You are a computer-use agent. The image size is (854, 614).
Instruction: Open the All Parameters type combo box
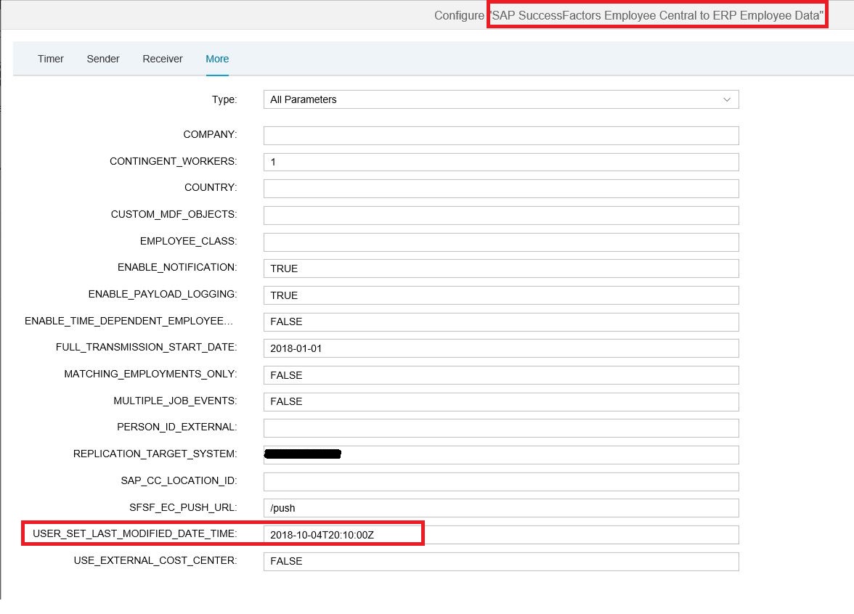[501, 99]
